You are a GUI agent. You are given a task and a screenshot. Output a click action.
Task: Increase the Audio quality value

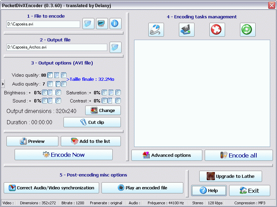click(x=63, y=84)
